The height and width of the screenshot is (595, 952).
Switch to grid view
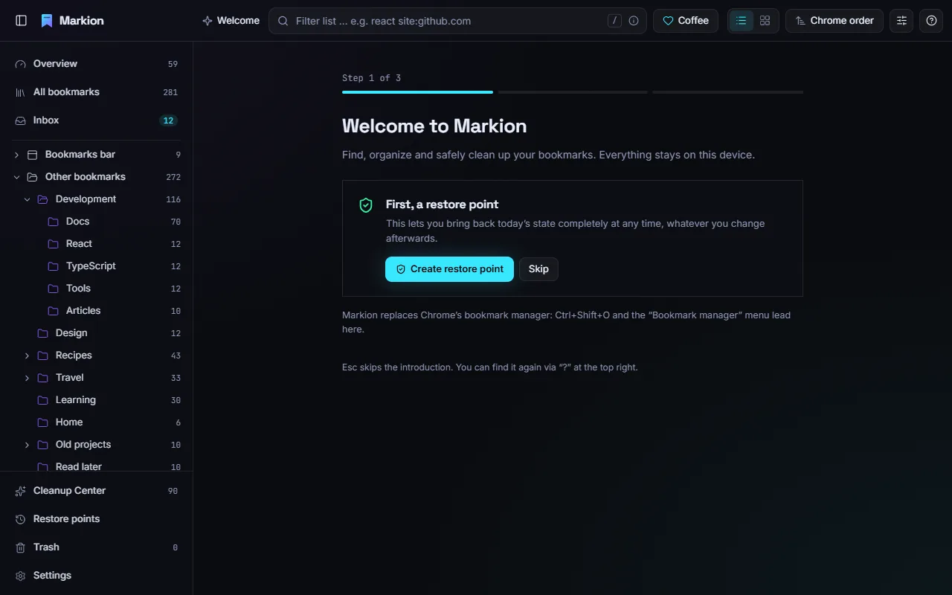pyautogui.click(x=765, y=21)
